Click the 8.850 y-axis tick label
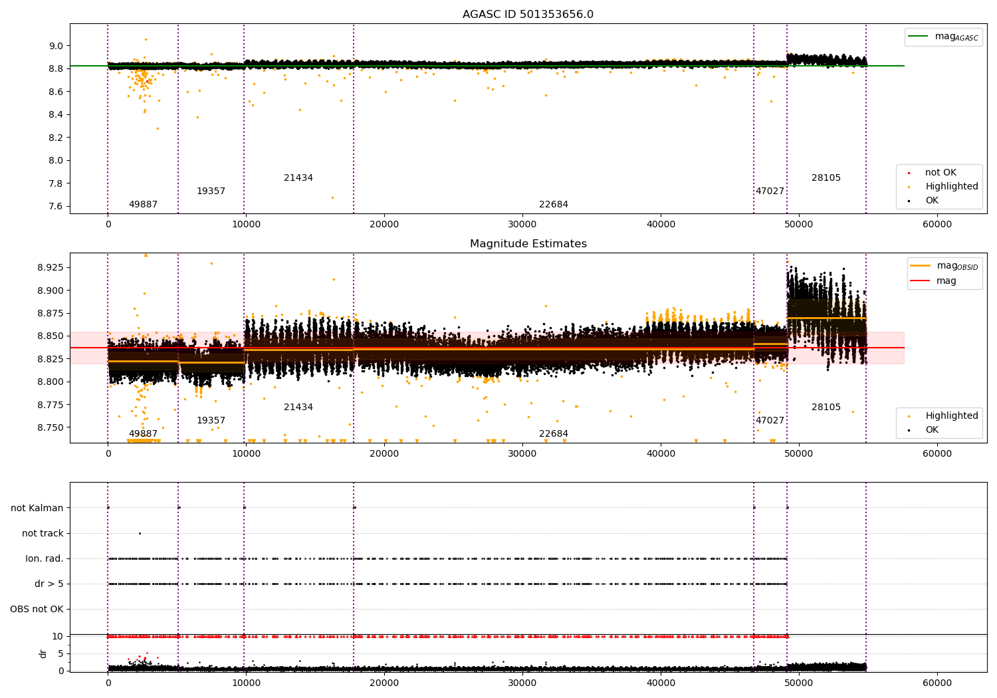 tap(50, 336)
